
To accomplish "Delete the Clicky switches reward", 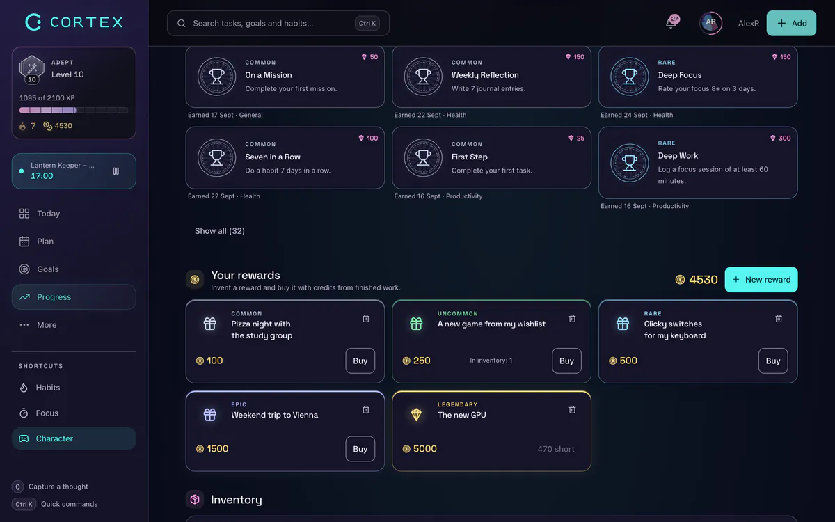I will click(x=779, y=319).
